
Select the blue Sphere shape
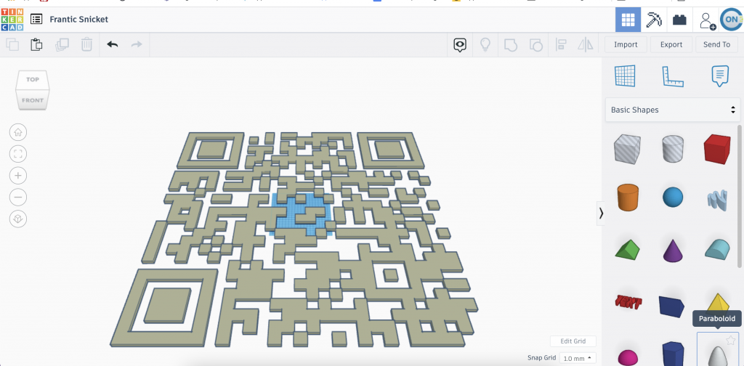pyautogui.click(x=673, y=197)
